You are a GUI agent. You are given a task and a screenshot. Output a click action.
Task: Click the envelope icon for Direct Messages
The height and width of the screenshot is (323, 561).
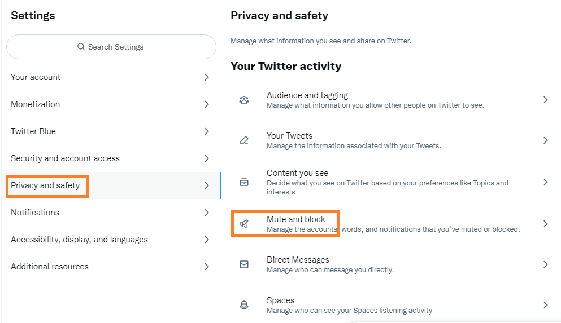244,264
